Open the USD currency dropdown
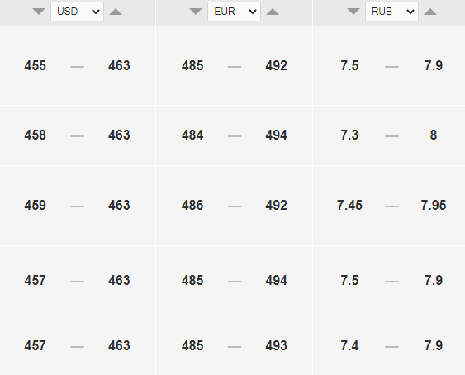 tap(77, 12)
